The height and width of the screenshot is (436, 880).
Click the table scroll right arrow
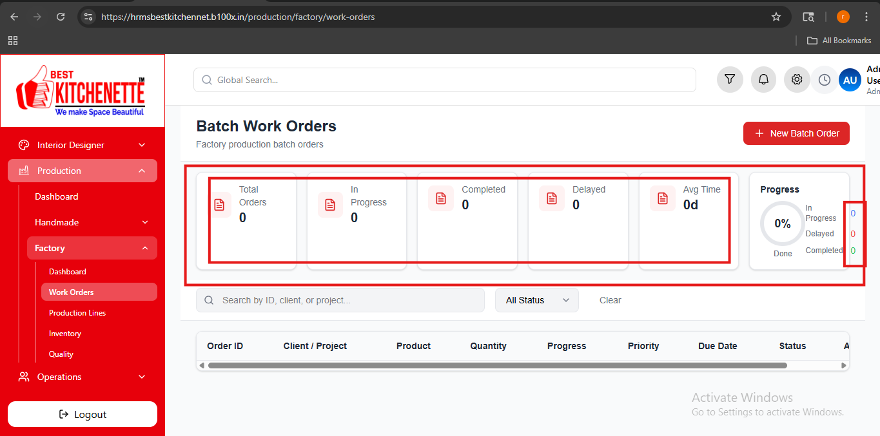[x=843, y=365]
